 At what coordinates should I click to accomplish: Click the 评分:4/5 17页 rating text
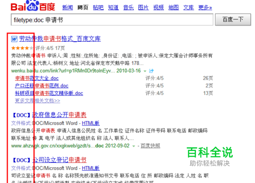(x=50, y=48)
